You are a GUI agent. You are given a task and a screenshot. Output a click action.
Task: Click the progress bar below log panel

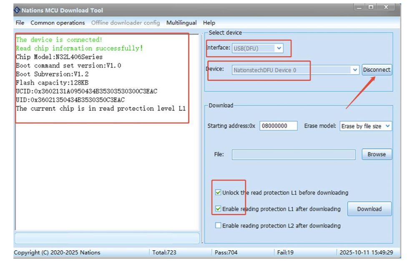click(107, 238)
